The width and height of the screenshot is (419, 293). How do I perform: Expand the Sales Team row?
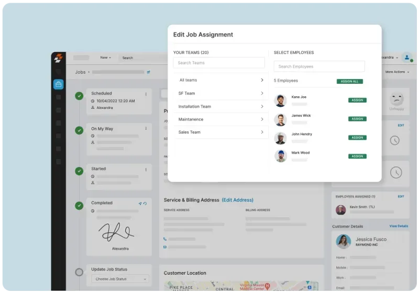click(221, 132)
